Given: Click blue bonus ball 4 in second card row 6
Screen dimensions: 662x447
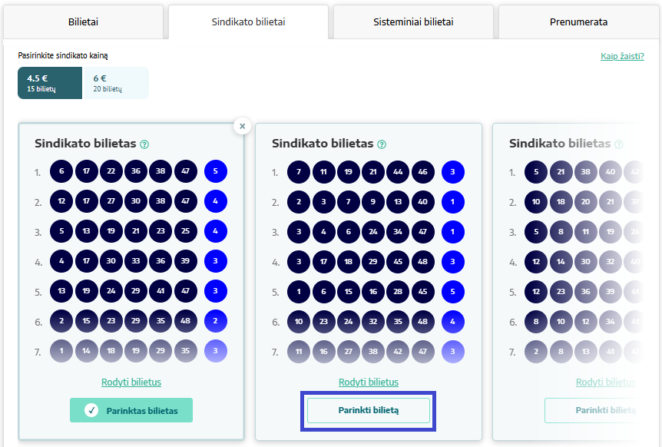Looking at the screenshot, I should pos(453,321).
